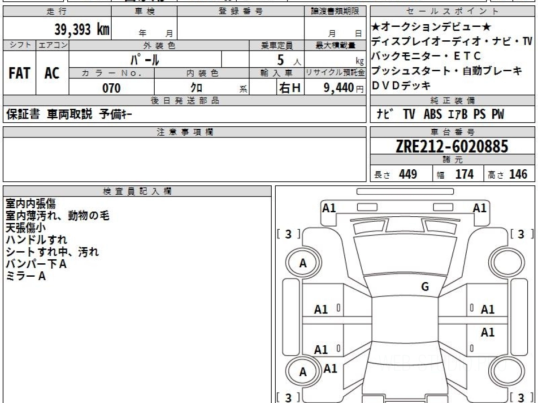Image resolution: width=538 pixels, height=403 pixels.
Task: Select the 右H steering value
Action: tap(290, 88)
